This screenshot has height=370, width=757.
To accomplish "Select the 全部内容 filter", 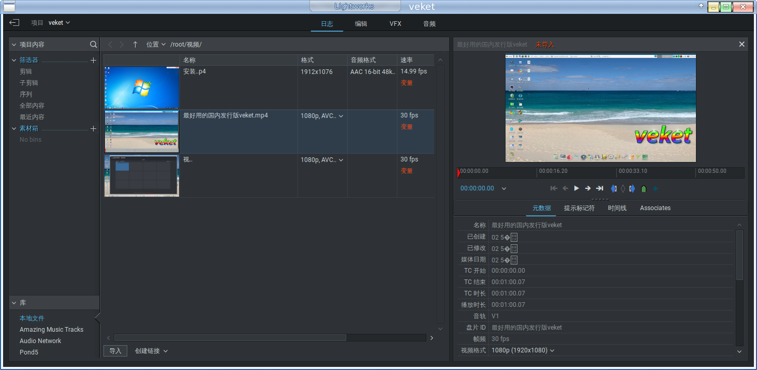I will [x=32, y=106].
